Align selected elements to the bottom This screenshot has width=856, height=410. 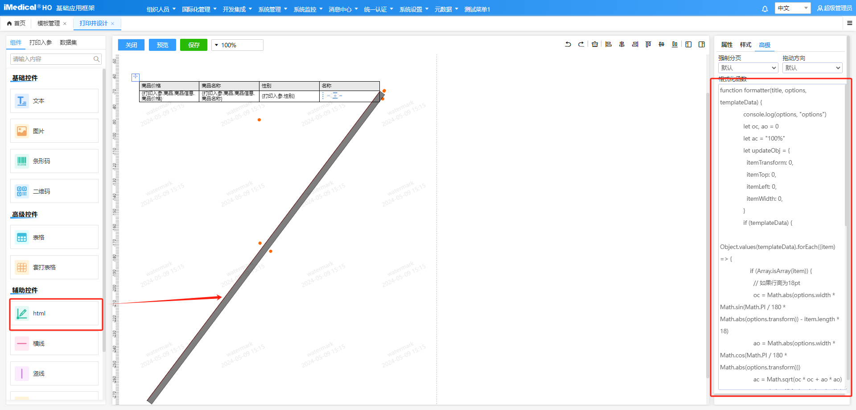[675, 45]
